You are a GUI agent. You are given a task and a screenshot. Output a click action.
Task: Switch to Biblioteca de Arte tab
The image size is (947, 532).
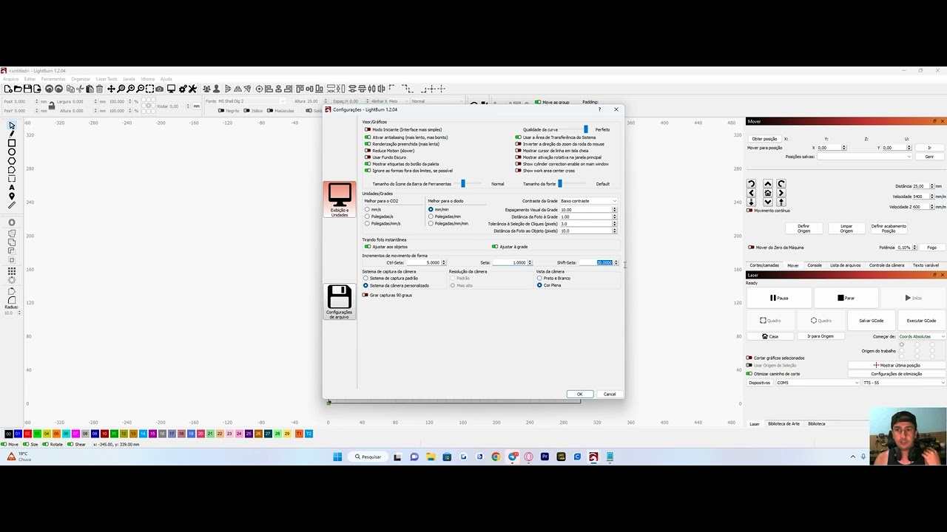click(x=783, y=424)
